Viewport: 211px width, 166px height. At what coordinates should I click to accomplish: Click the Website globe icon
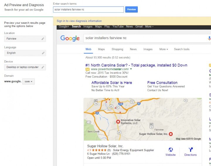(171, 150)
